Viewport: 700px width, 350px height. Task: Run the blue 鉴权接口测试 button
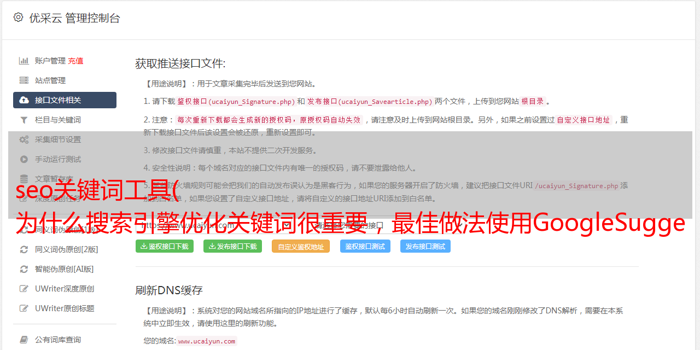365,246
